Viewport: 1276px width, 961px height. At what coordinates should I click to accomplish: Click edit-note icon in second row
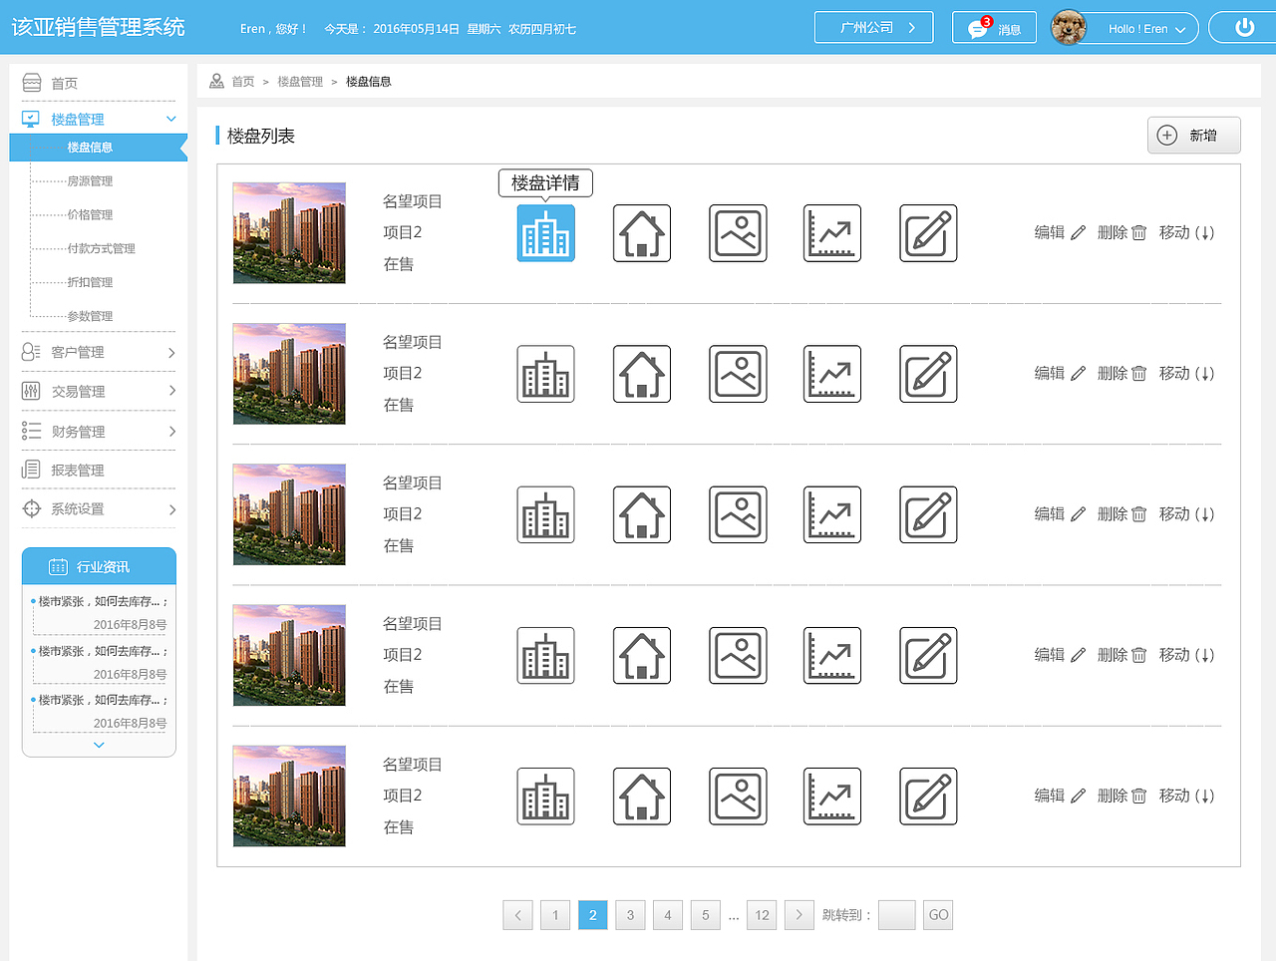[928, 374]
